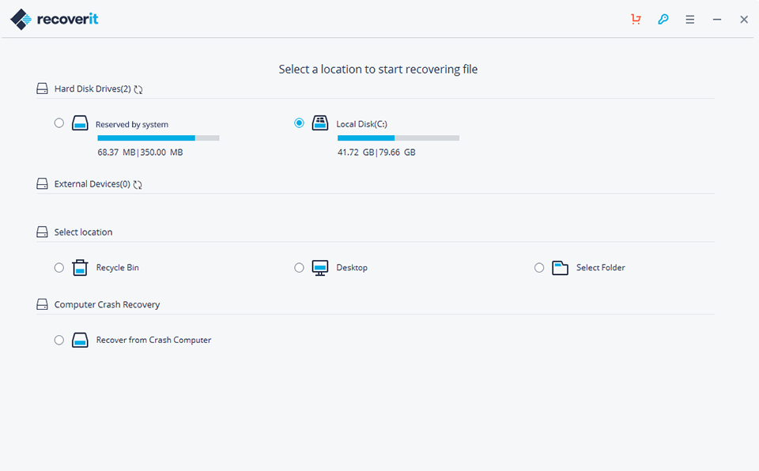Viewport: 759px width, 471px height.
Task: Click the Recycle Bin drive icon
Action: pyautogui.click(x=80, y=267)
